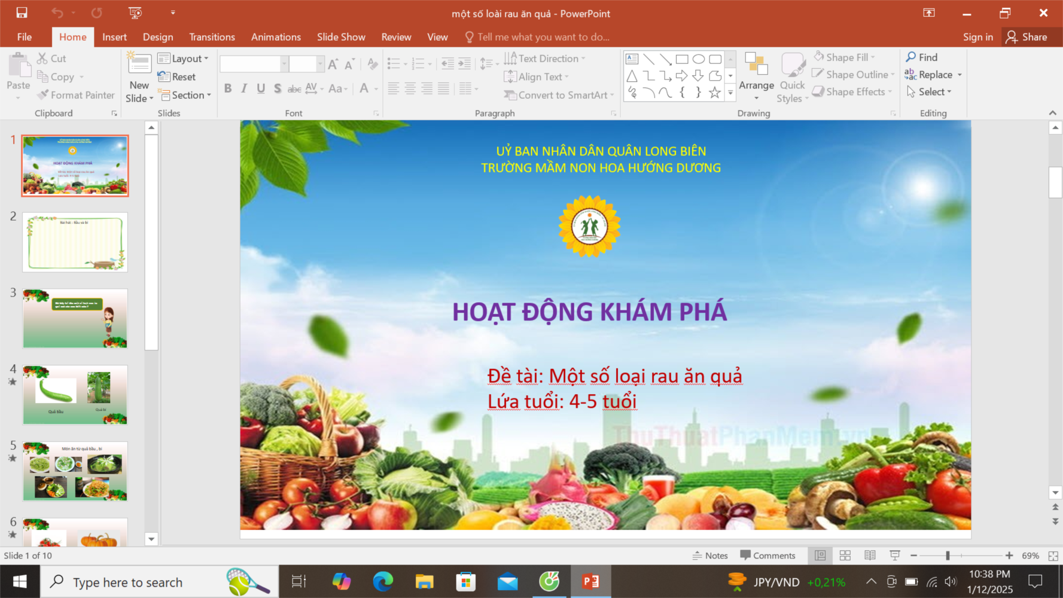Select the star shape in shapes gallery
Viewport: 1063px width, 598px height.
click(x=714, y=93)
